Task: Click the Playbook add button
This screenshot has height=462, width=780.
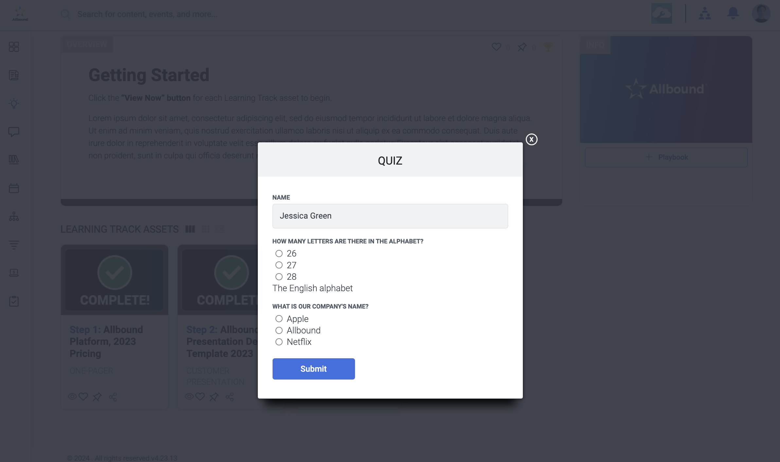Action: pyautogui.click(x=666, y=157)
